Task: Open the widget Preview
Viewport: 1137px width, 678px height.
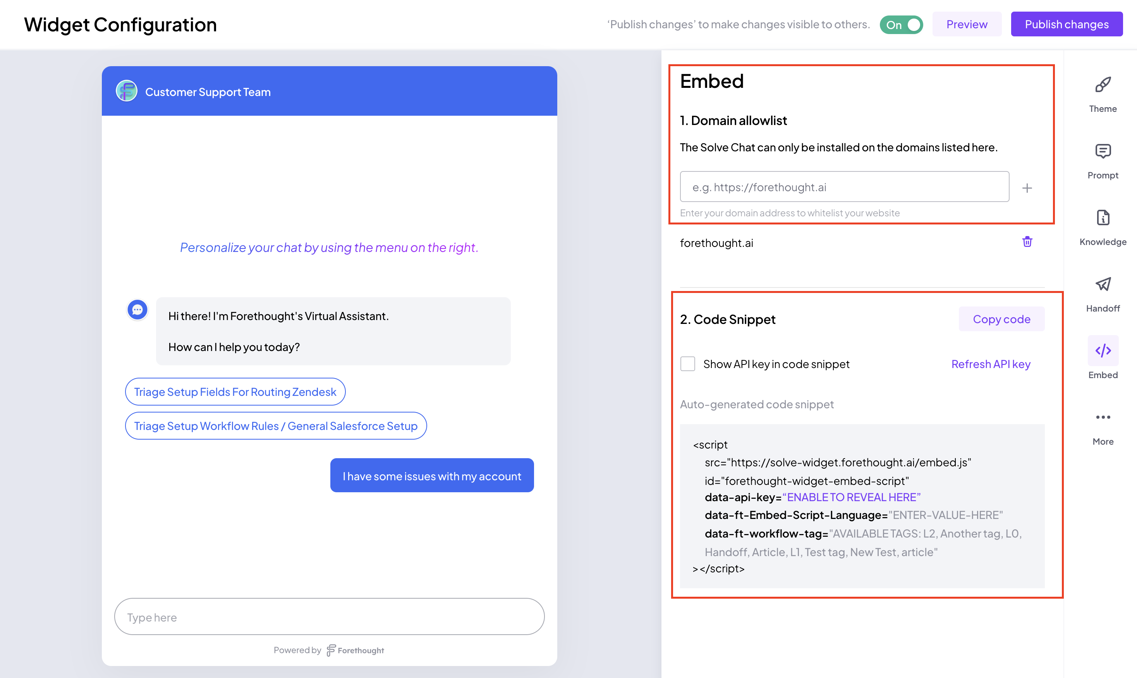Action: (967, 24)
